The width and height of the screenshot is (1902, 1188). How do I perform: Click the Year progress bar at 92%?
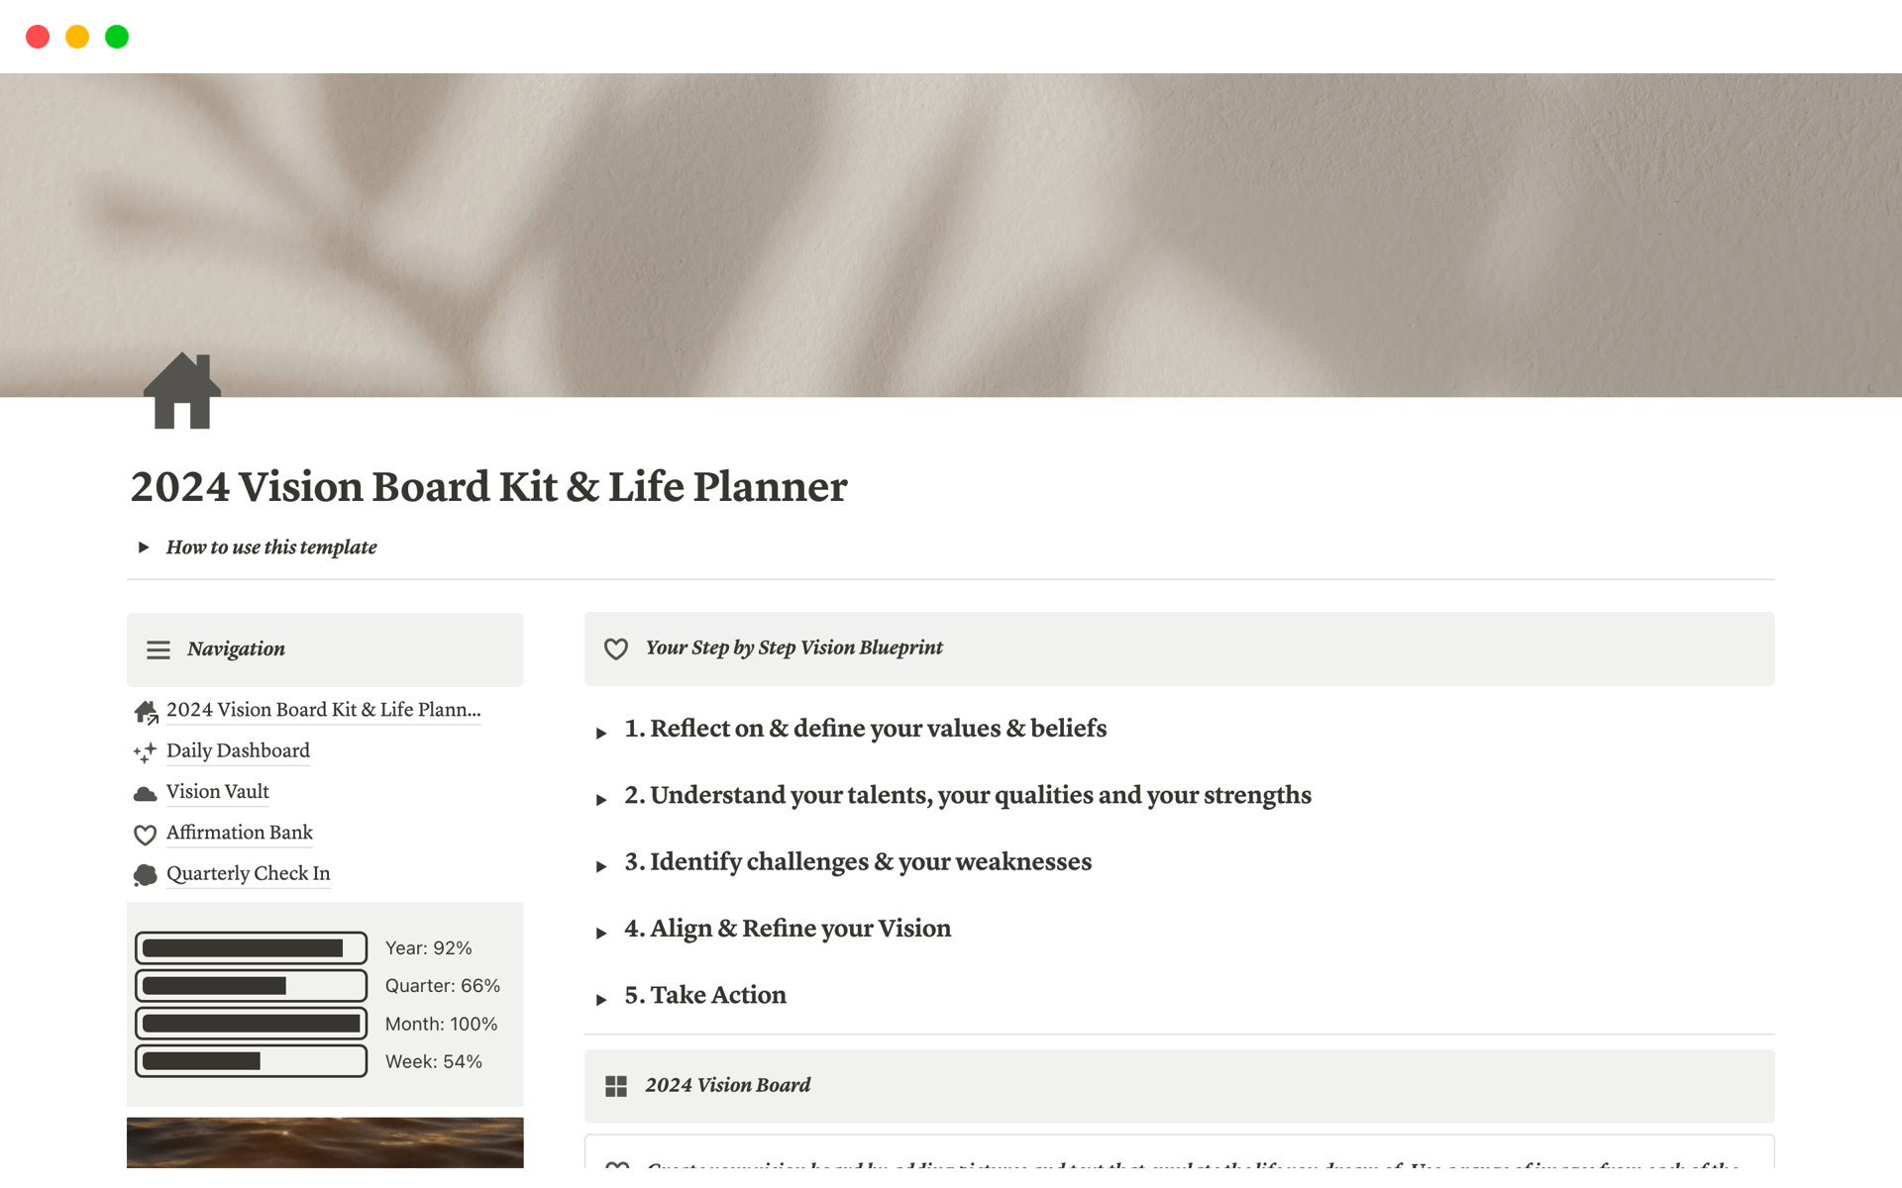point(251,947)
